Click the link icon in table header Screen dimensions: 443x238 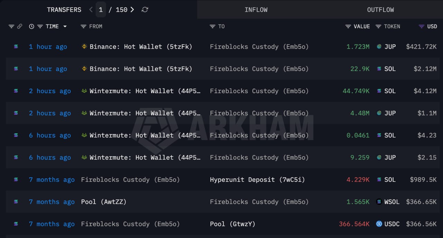(20, 27)
